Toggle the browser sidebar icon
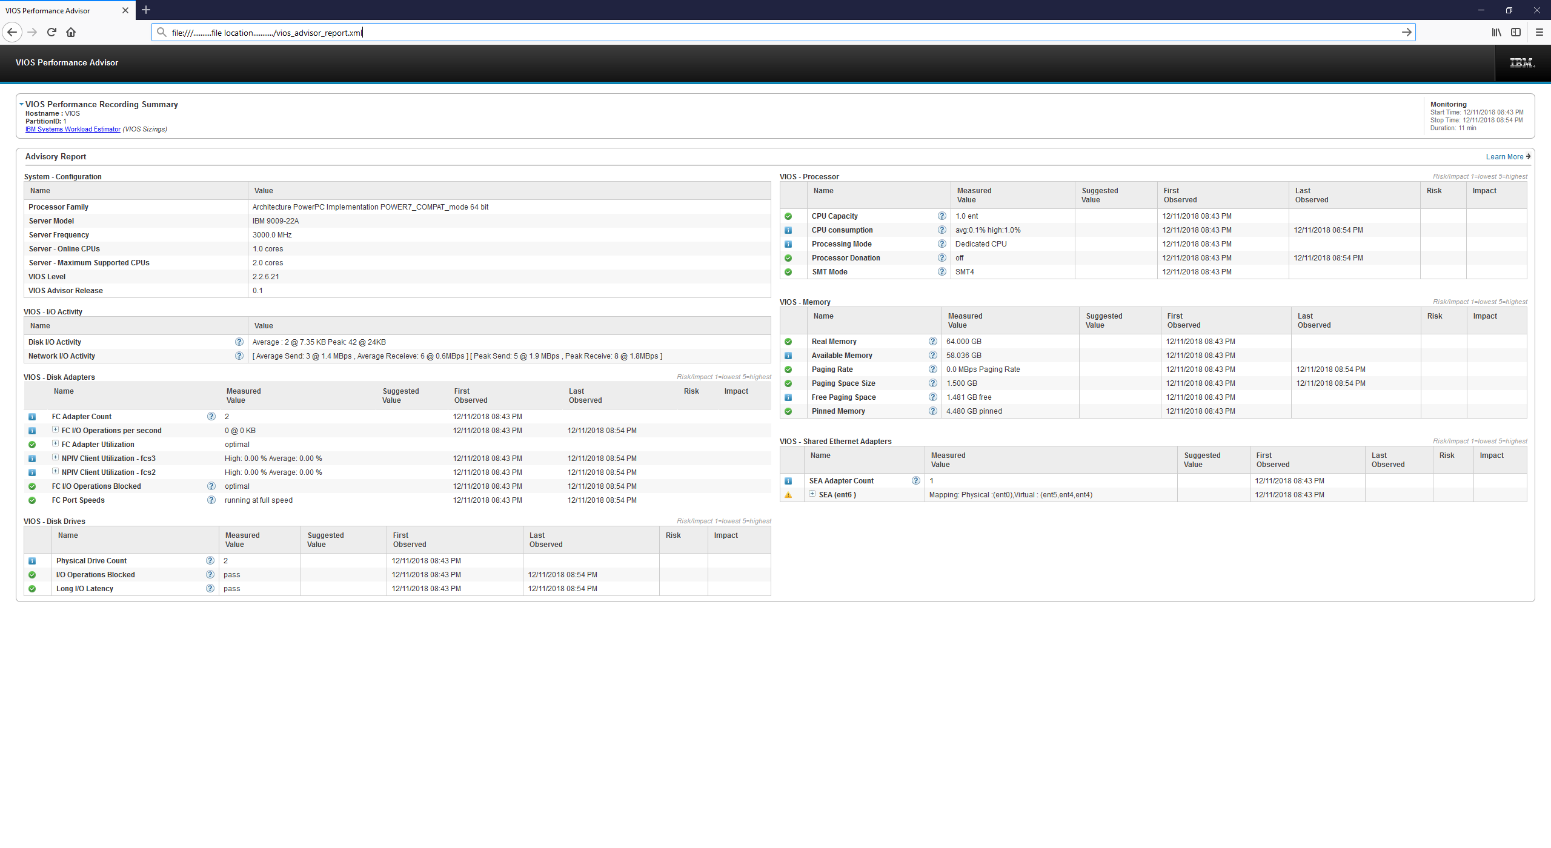Viewport: 1551px width, 848px height. click(1516, 32)
